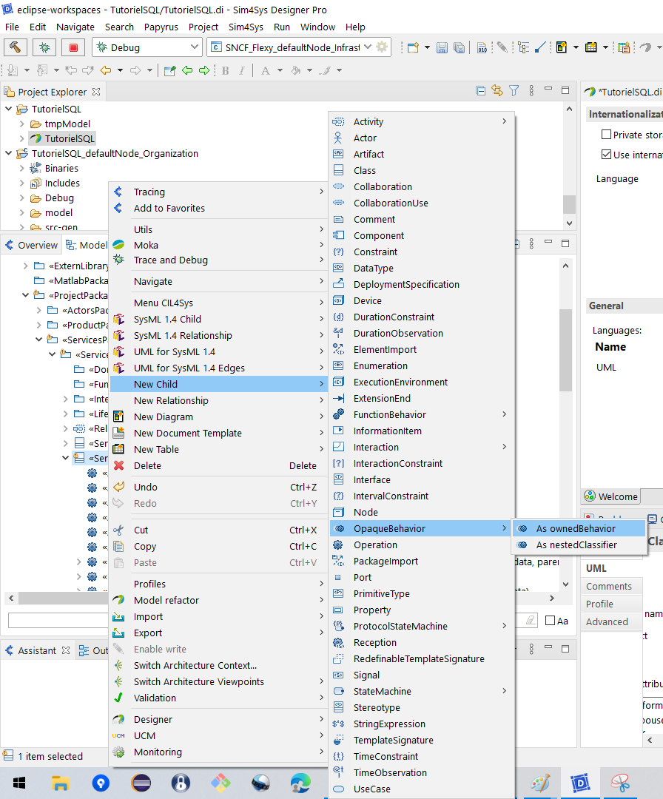Click Link with Editor icon in Project Explorer
Viewport: 663px width, 799px height.
(497, 91)
